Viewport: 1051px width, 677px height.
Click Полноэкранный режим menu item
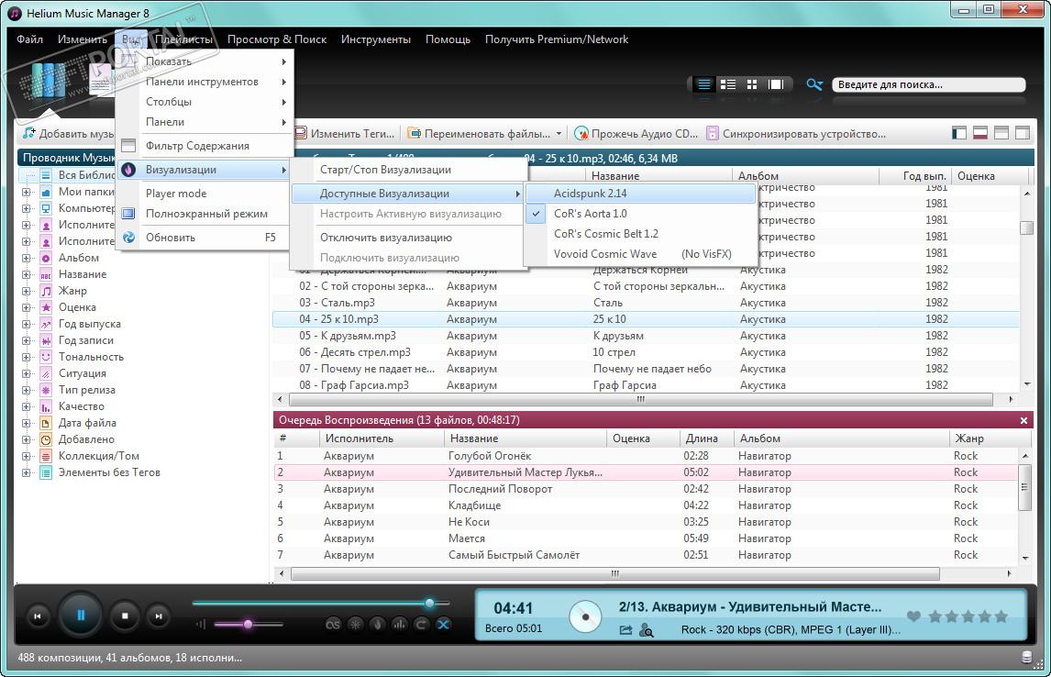tap(205, 213)
